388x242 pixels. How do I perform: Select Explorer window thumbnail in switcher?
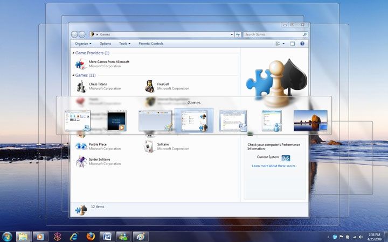tap(78, 120)
